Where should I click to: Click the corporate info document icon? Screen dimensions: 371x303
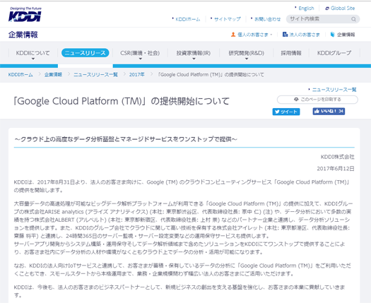pos(332,35)
